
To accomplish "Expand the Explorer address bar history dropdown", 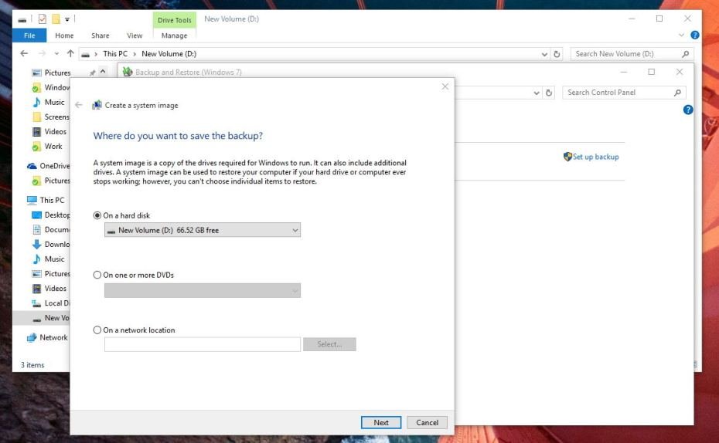I will 544,54.
